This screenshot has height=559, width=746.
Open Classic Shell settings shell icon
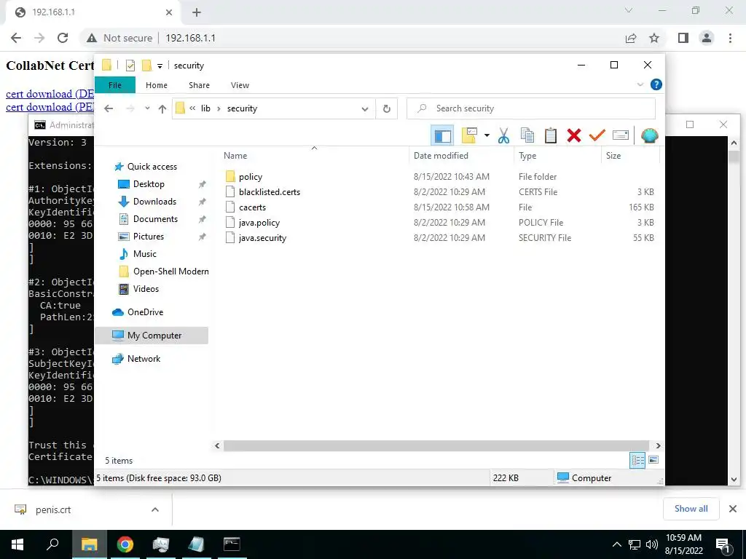649,135
